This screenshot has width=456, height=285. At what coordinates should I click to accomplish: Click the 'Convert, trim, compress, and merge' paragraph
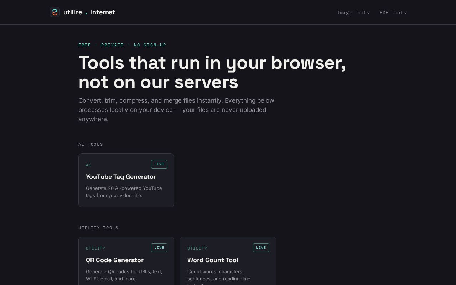click(x=176, y=110)
